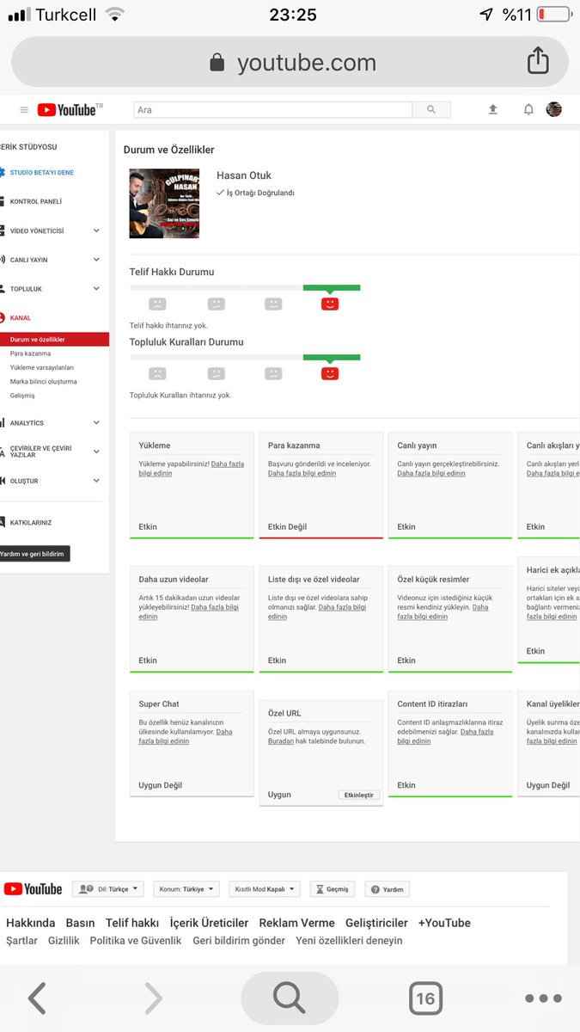The height and width of the screenshot is (1032, 580).
Task: Click the red smiley under Telif Hakkı Durumu
Action: point(330,304)
